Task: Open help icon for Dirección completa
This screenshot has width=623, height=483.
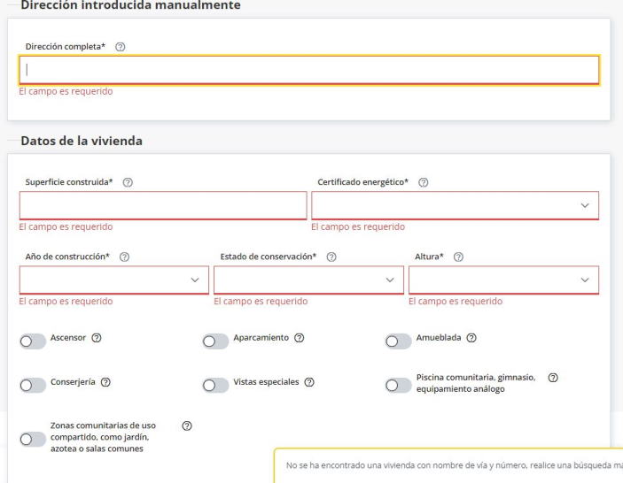Action: point(120,47)
